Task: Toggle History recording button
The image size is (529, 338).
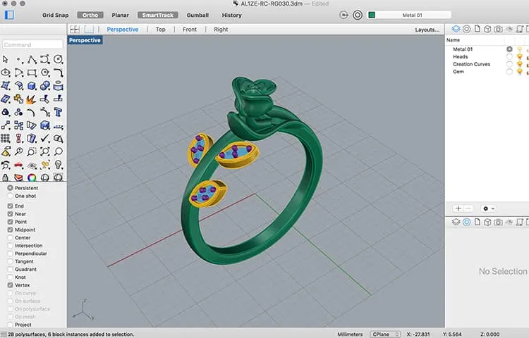Action: coord(232,15)
